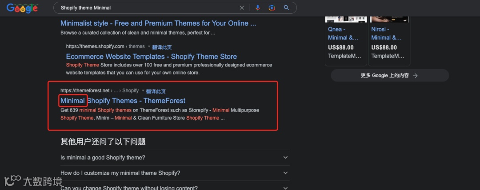The width and height of the screenshot is (480, 190).
Task: Click '更多 Google 上的内容' button
Action: click(390, 75)
